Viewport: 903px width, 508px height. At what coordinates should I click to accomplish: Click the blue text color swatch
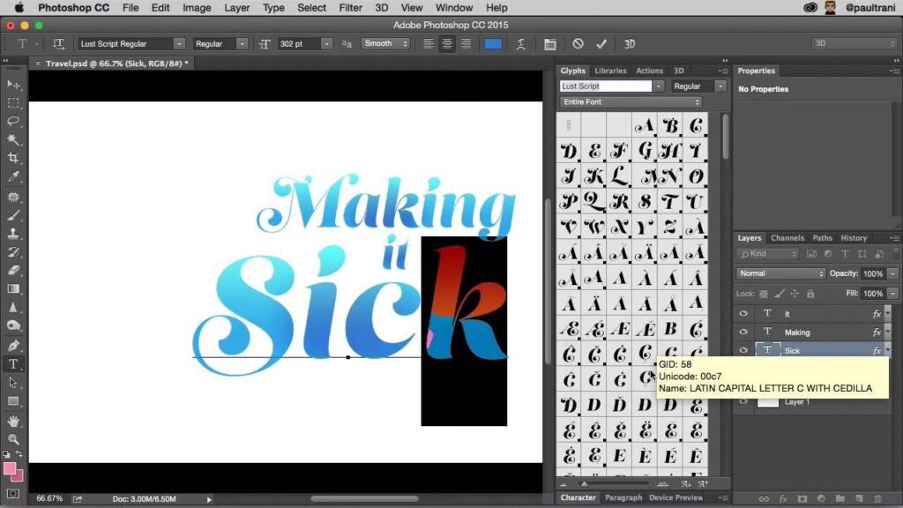[493, 43]
